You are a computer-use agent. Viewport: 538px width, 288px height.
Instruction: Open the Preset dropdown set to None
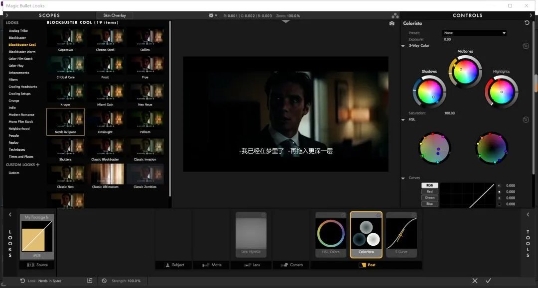pyautogui.click(x=474, y=33)
